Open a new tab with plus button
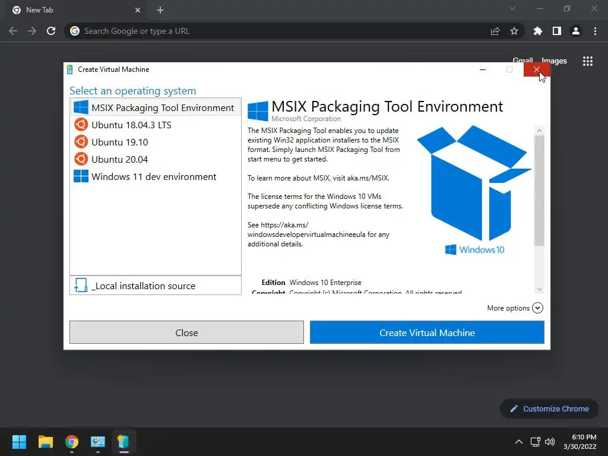The width and height of the screenshot is (608, 456). (x=160, y=10)
